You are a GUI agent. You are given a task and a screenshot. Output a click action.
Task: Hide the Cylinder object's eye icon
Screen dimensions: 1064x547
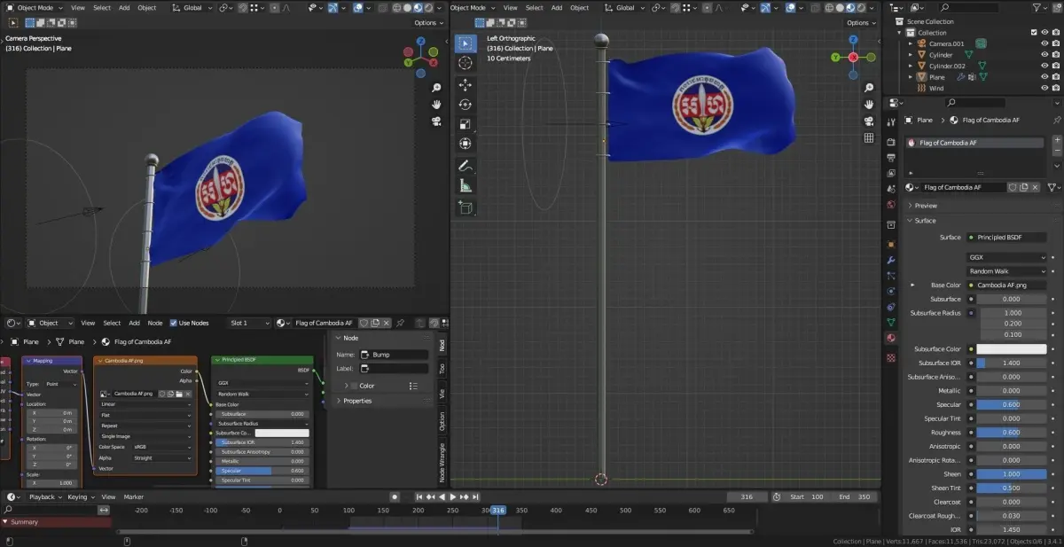tap(1044, 55)
